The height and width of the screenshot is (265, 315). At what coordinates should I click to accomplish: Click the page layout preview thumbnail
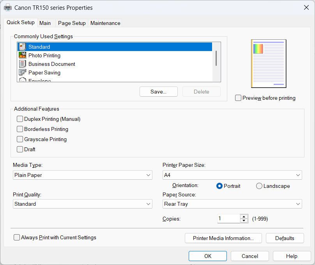(269, 64)
